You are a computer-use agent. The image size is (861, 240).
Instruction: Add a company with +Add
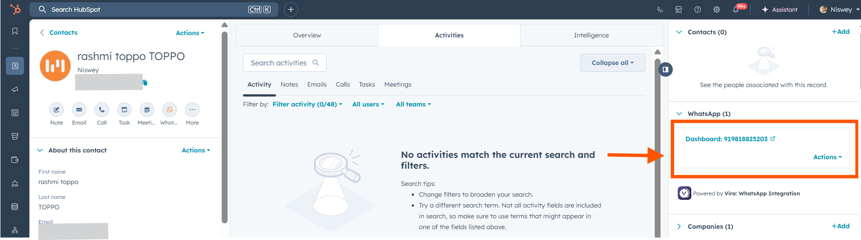pos(841,226)
